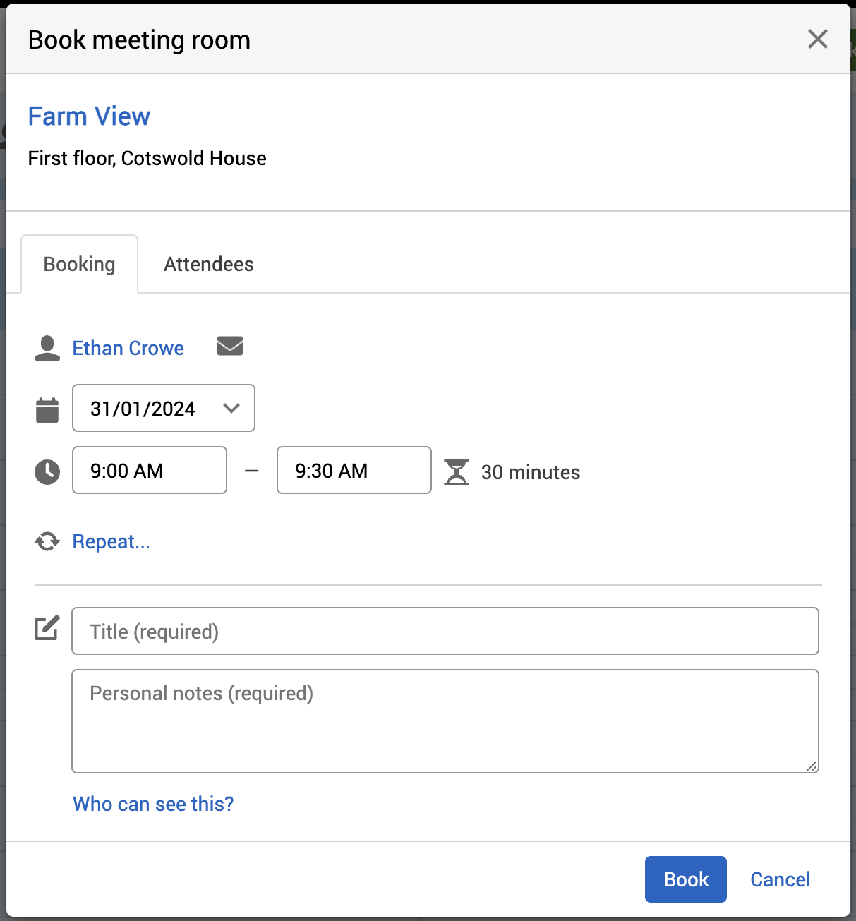Click the 'Who can see this?' link

pyautogui.click(x=153, y=804)
